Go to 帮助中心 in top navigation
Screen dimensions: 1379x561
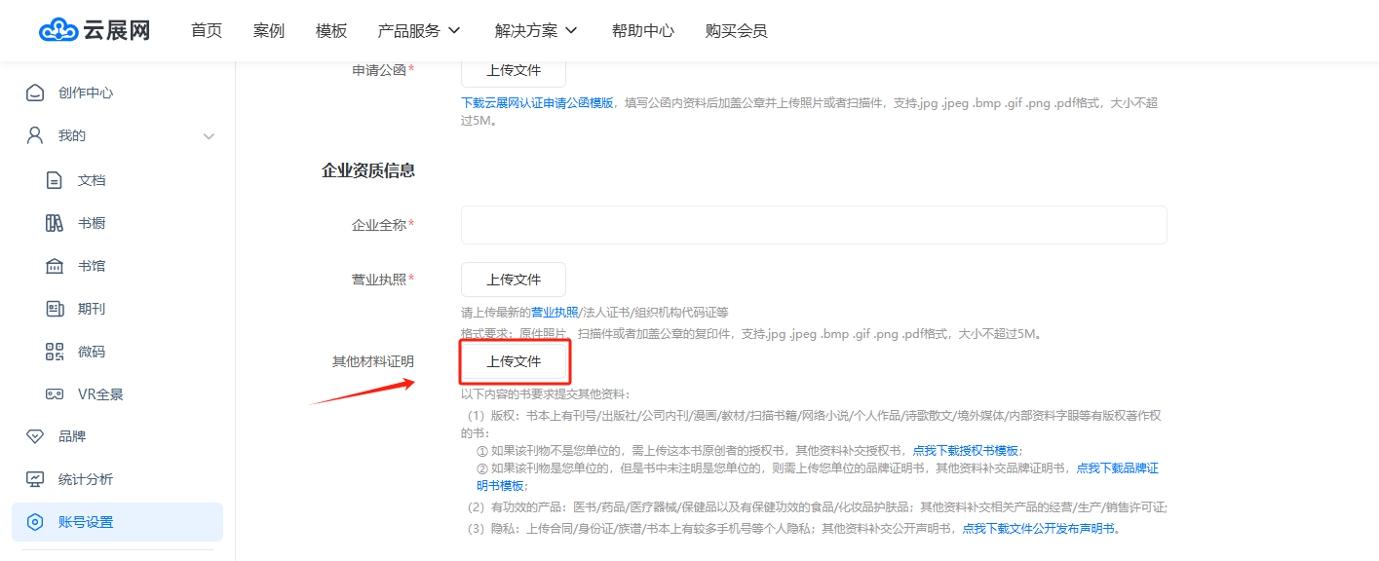pos(642,31)
